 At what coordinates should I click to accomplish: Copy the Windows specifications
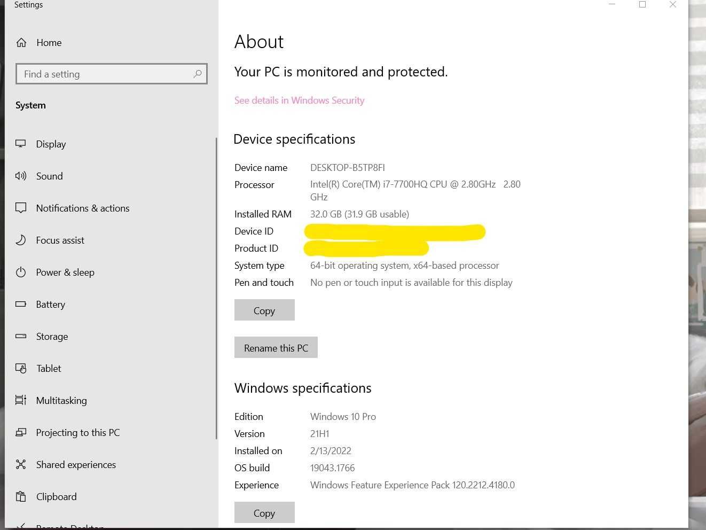264,513
